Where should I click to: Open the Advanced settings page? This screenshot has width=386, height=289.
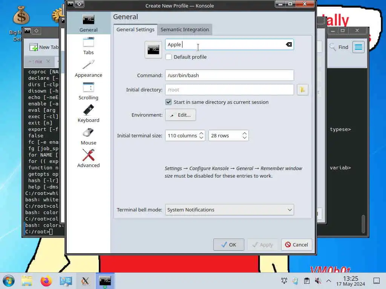click(88, 159)
